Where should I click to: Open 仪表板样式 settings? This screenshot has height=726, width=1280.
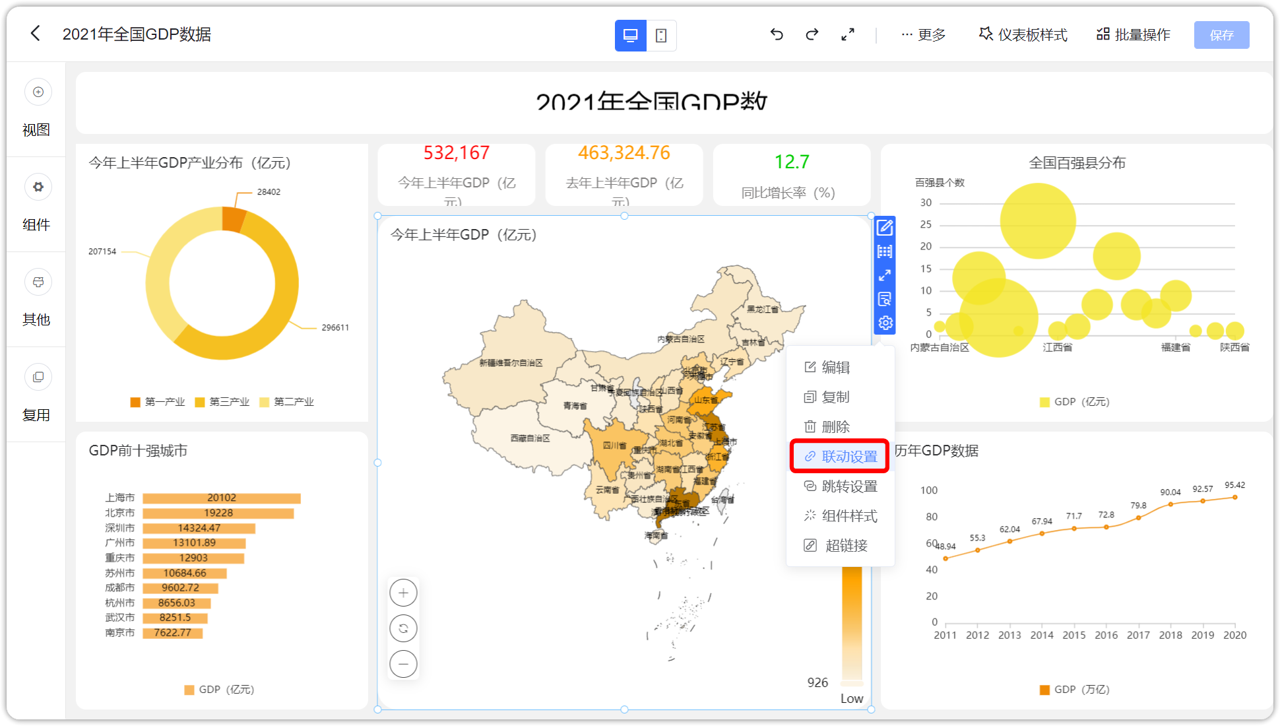click(x=1023, y=34)
